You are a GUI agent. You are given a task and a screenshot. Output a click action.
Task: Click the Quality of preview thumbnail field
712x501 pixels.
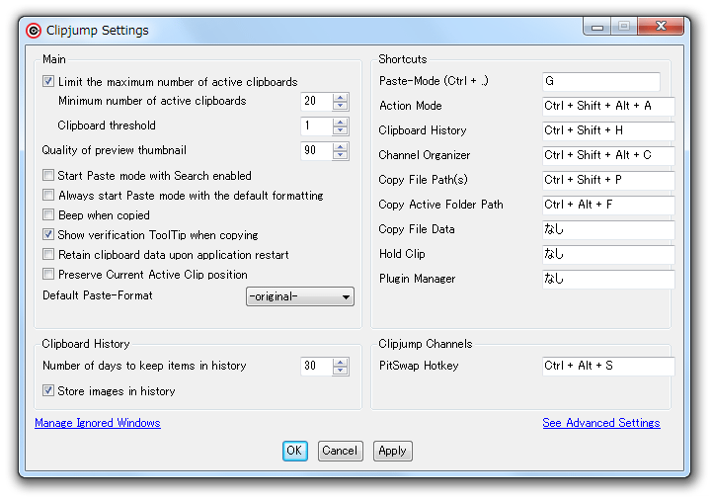(x=316, y=150)
